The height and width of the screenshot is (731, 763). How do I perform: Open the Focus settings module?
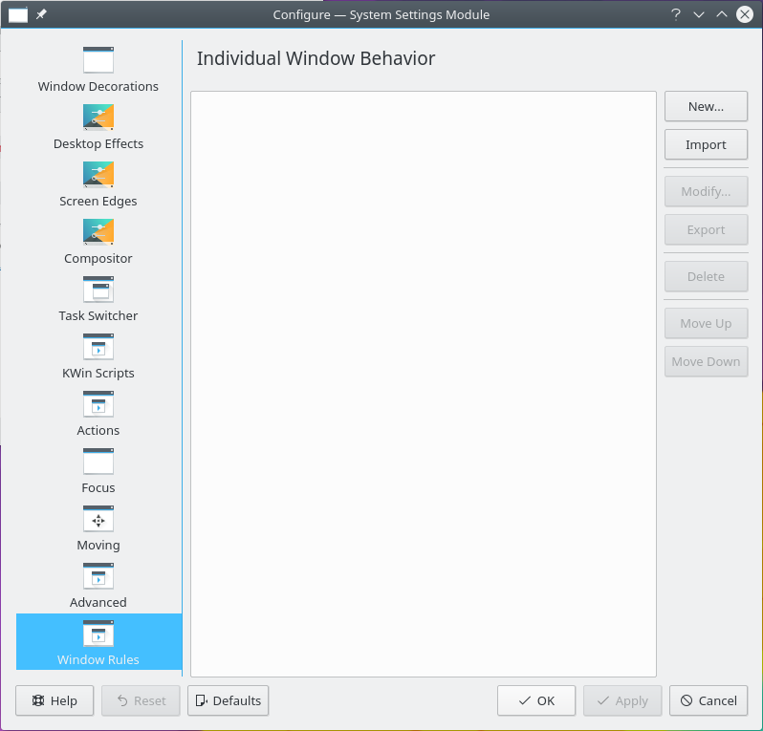coord(98,470)
